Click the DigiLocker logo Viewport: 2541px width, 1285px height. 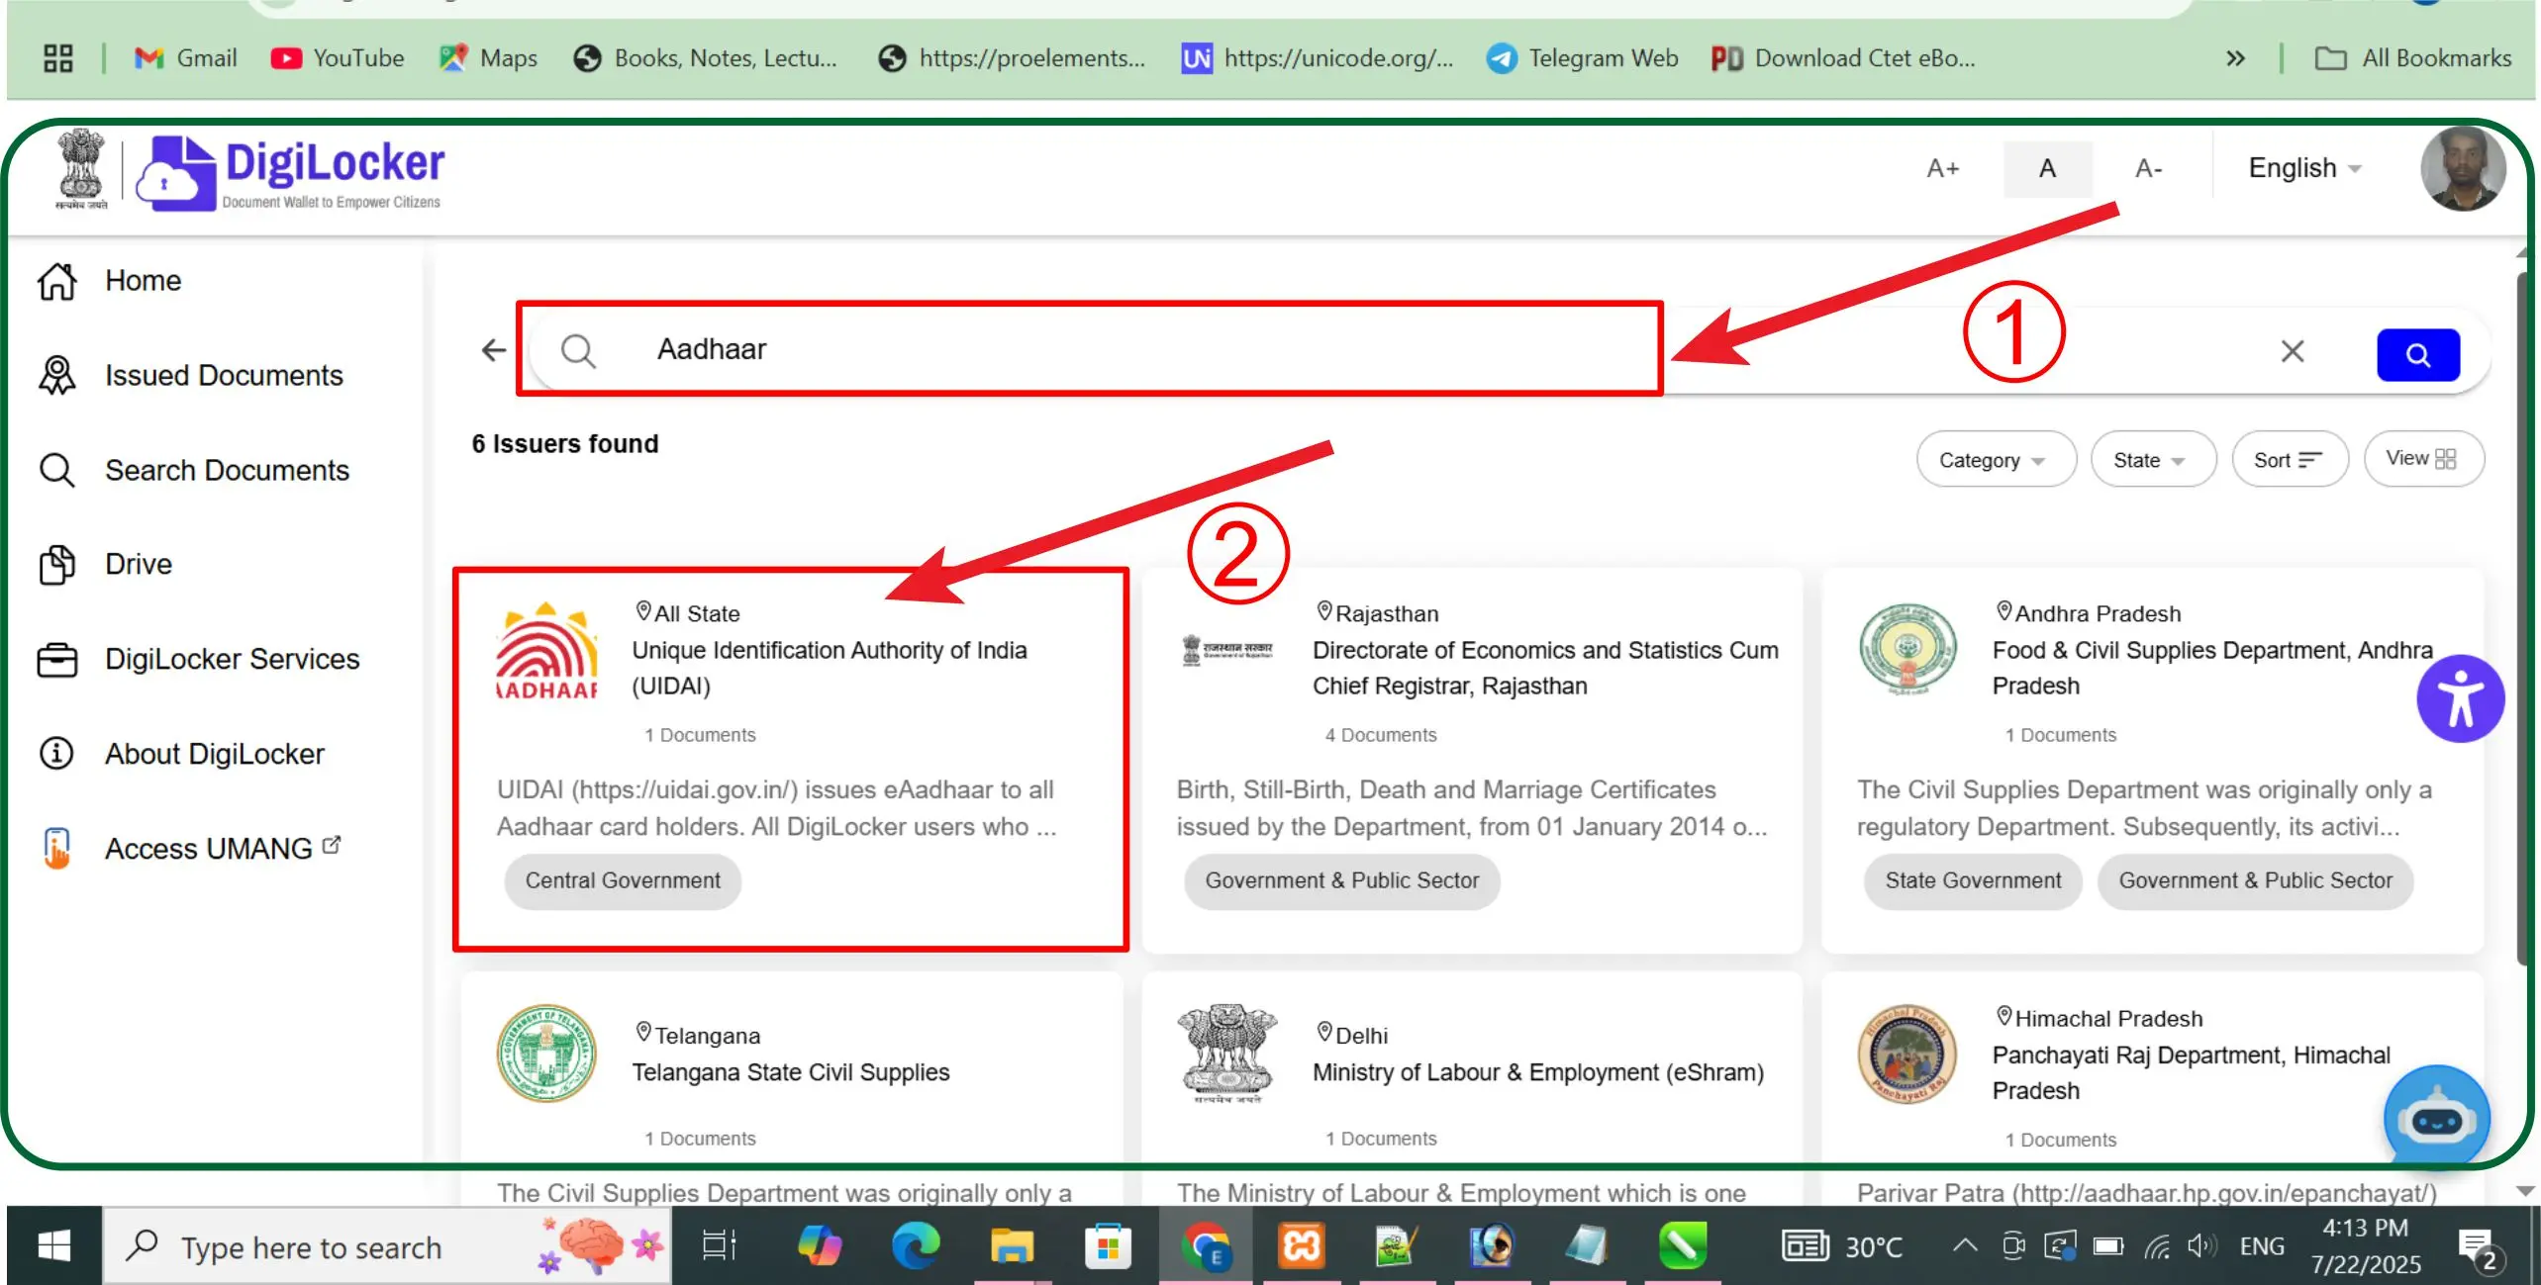290,173
